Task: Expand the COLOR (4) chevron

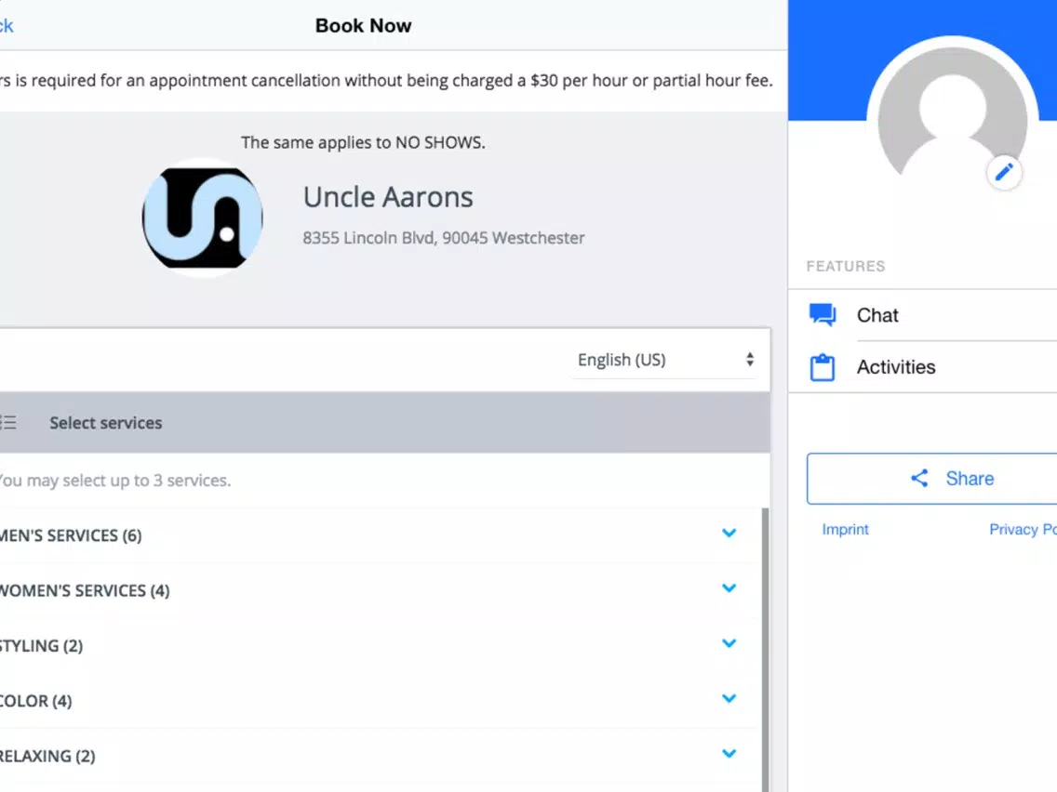Action: [x=729, y=698]
